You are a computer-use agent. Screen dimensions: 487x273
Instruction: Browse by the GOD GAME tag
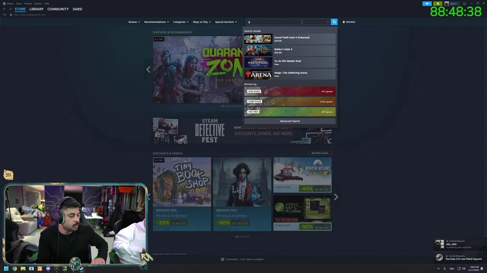point(290,91)
